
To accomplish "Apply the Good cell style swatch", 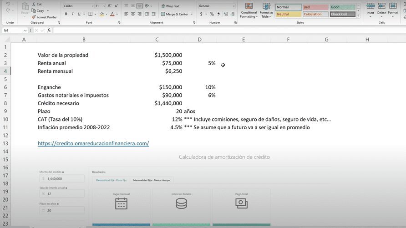I will [x=342, y=7].
